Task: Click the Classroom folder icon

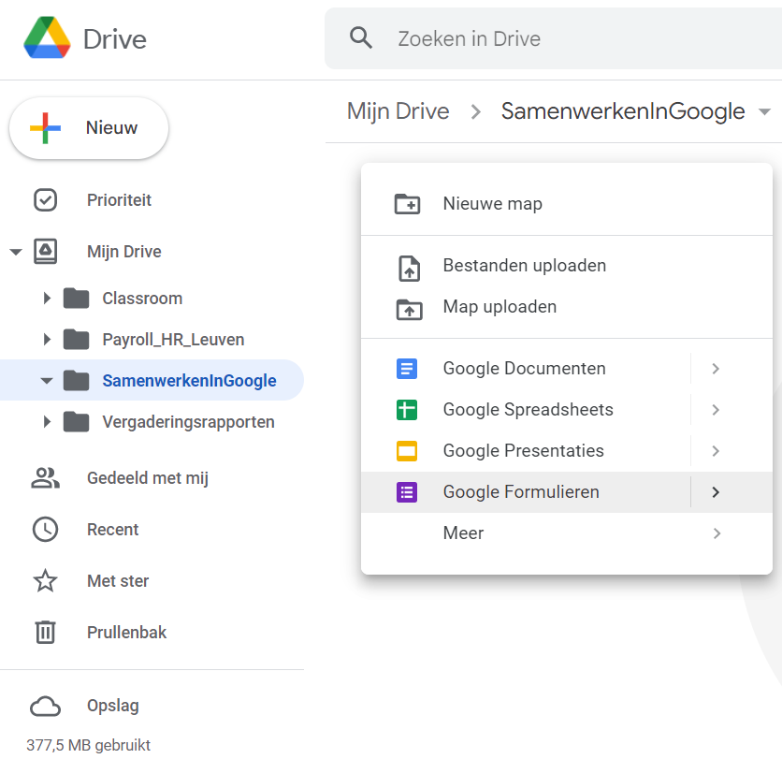Action: pos(77,299)
